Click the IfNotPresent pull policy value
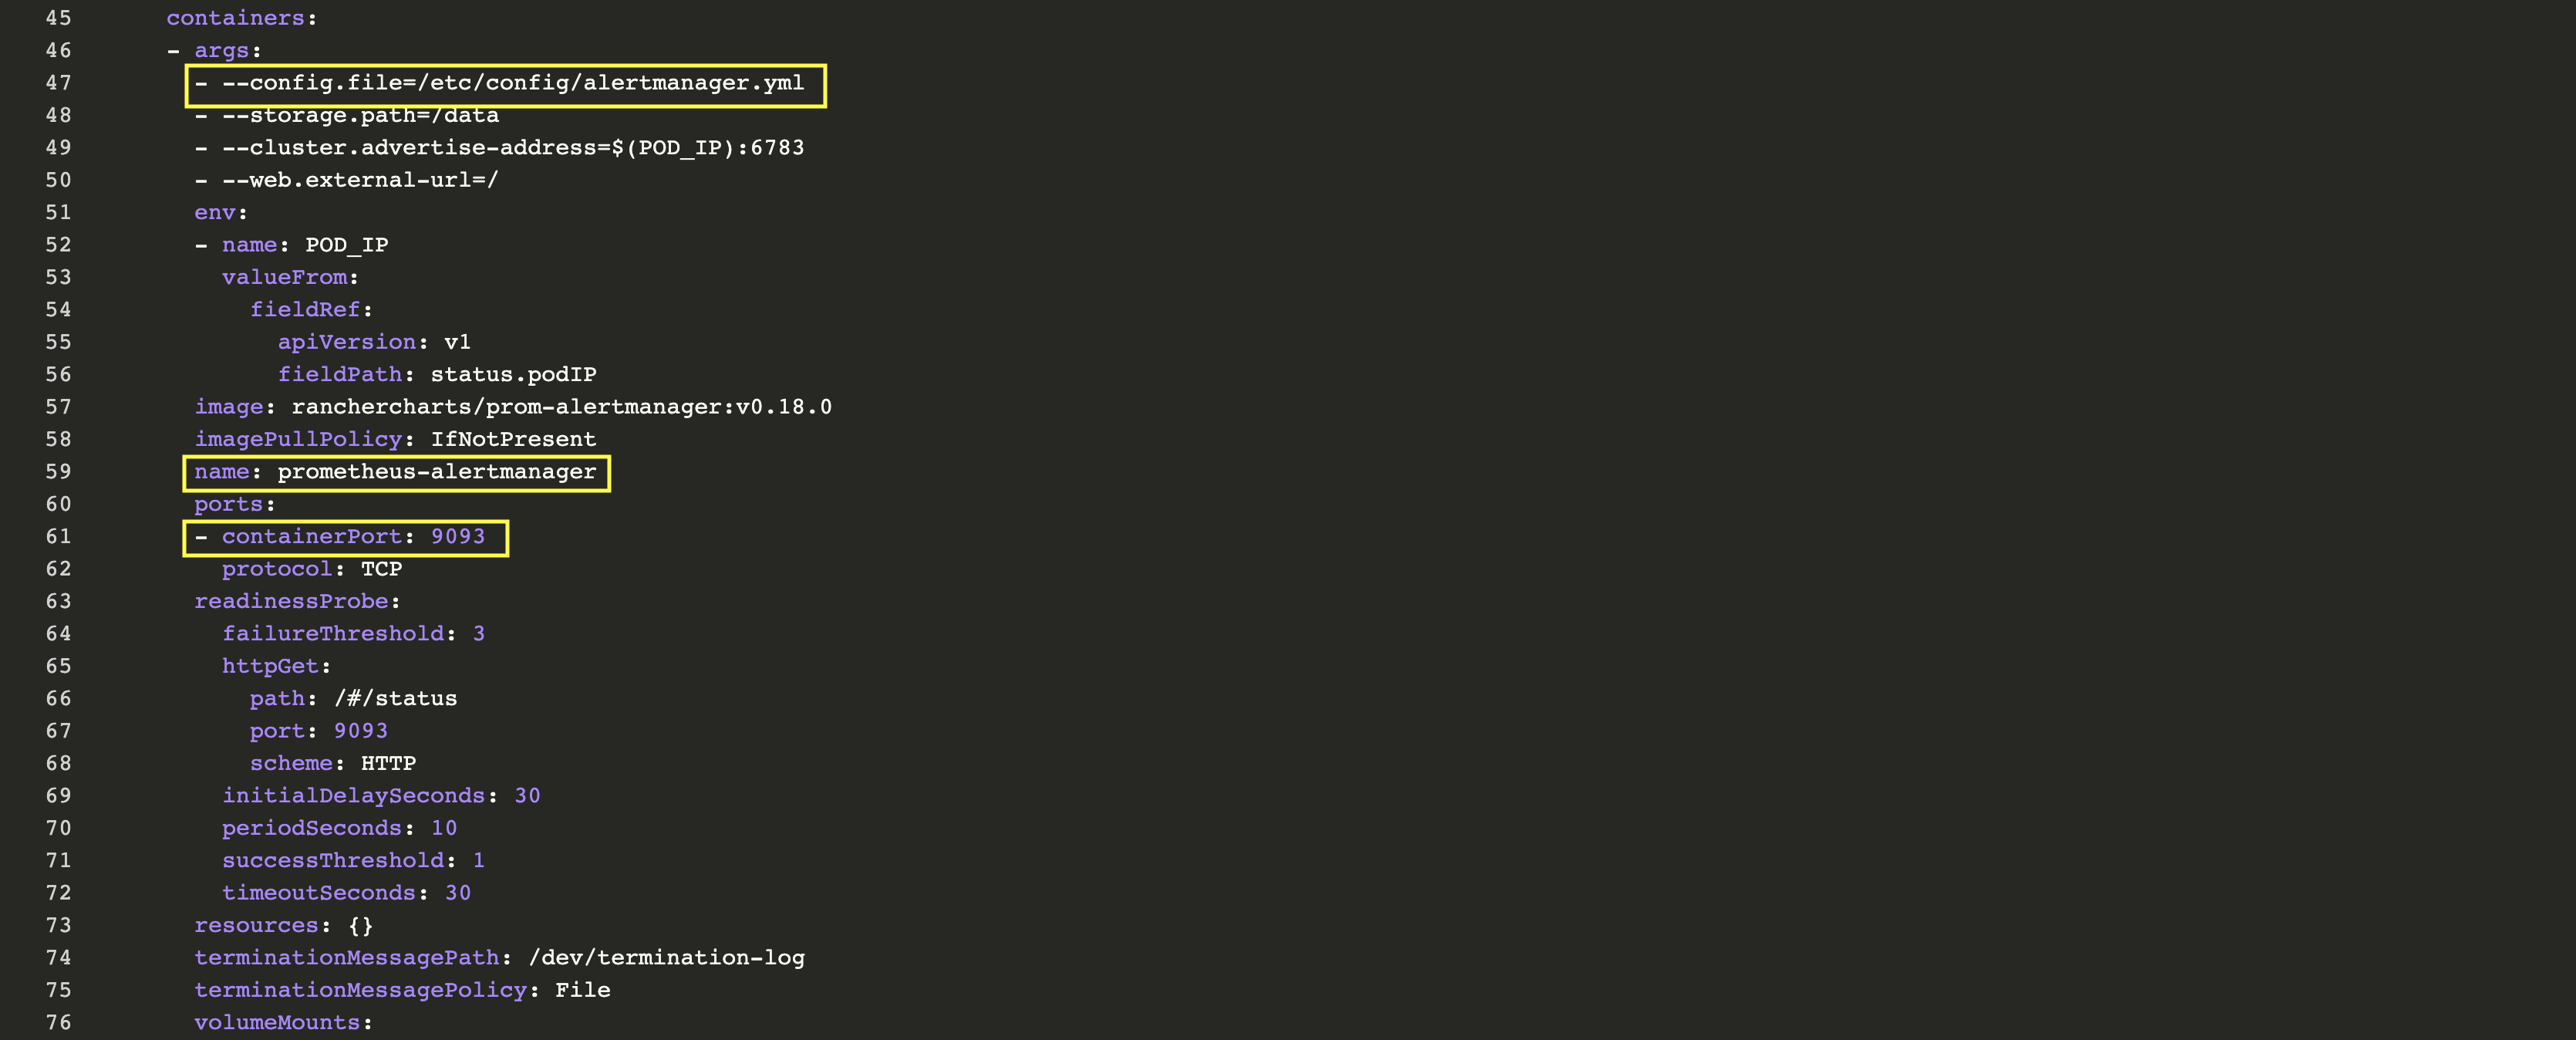Screen dimensions: 2576x1040 (513, 440)
